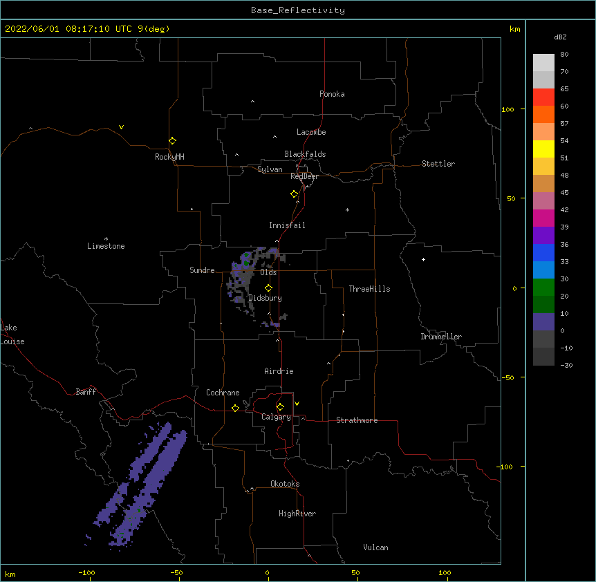This screenshot has width=596, height=582.
Task: Click the RockyMH label
Action: click(x=169, y=157)
